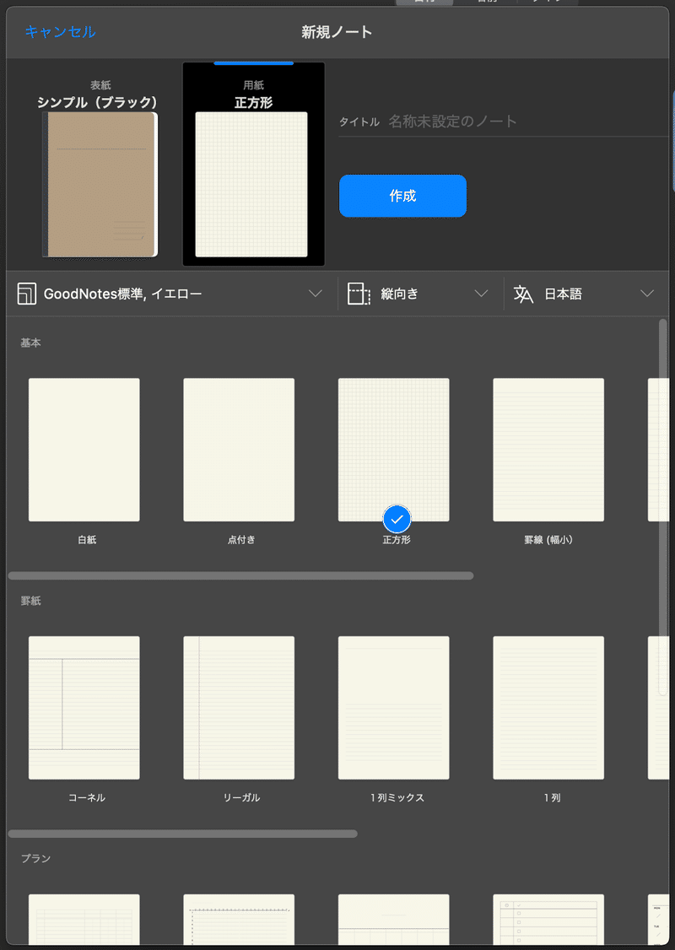This screenshot has width=675, height=950.
Task: Select second プラン template with ruler
Action: [x=239, y=919]
